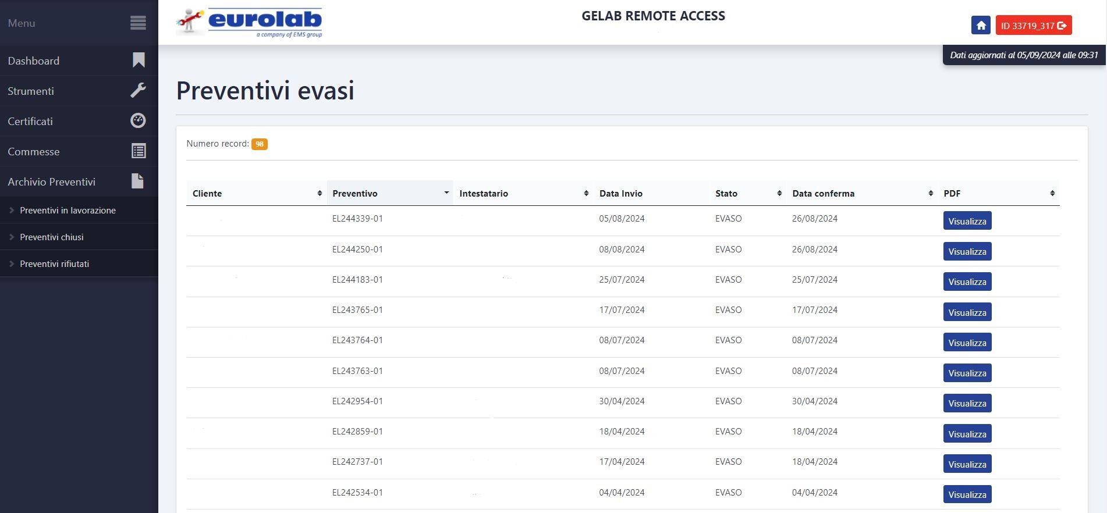Select quote number EL243763-01
The width and height of the screenshot is (1107, 513).
[357, 370]
